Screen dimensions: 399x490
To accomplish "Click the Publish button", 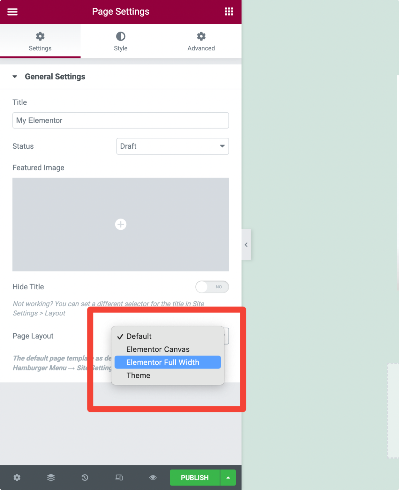I will [194, 478].
